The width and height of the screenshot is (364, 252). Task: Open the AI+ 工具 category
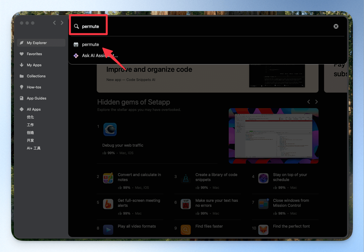point(34,148)
